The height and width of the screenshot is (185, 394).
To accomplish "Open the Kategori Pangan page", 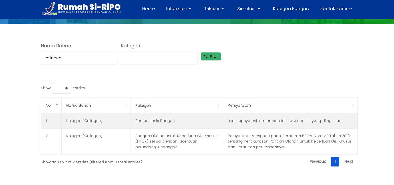I will 291,9.
